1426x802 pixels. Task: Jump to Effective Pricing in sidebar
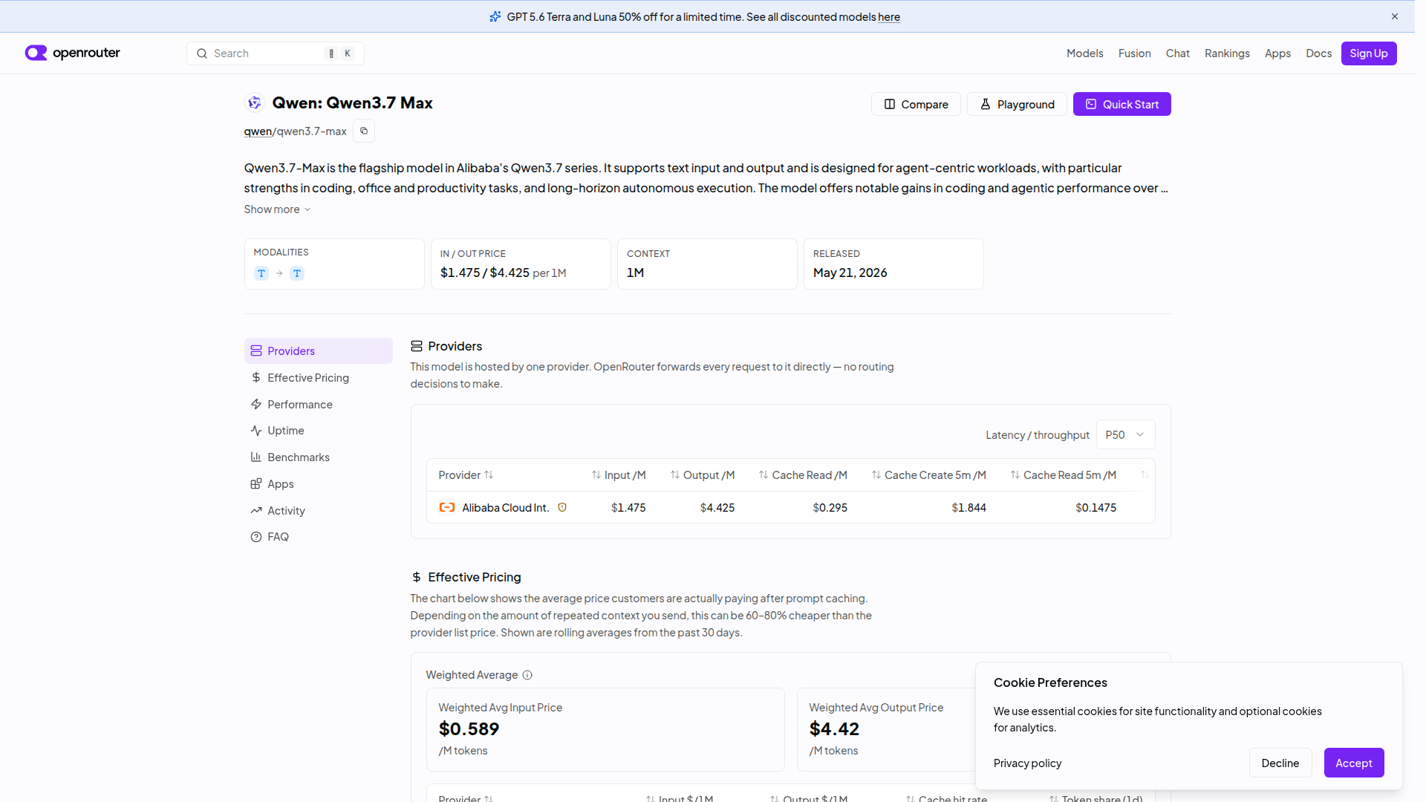click(319, 377)
